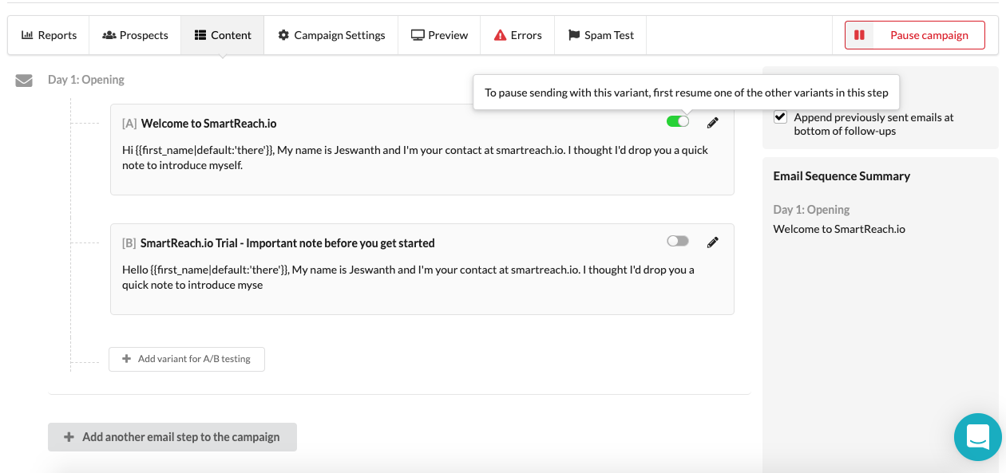
Task: Click the variant B subject line text
Action: [287, 243]
